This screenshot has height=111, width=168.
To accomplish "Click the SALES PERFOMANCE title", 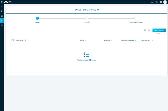I will coord(85,10).
